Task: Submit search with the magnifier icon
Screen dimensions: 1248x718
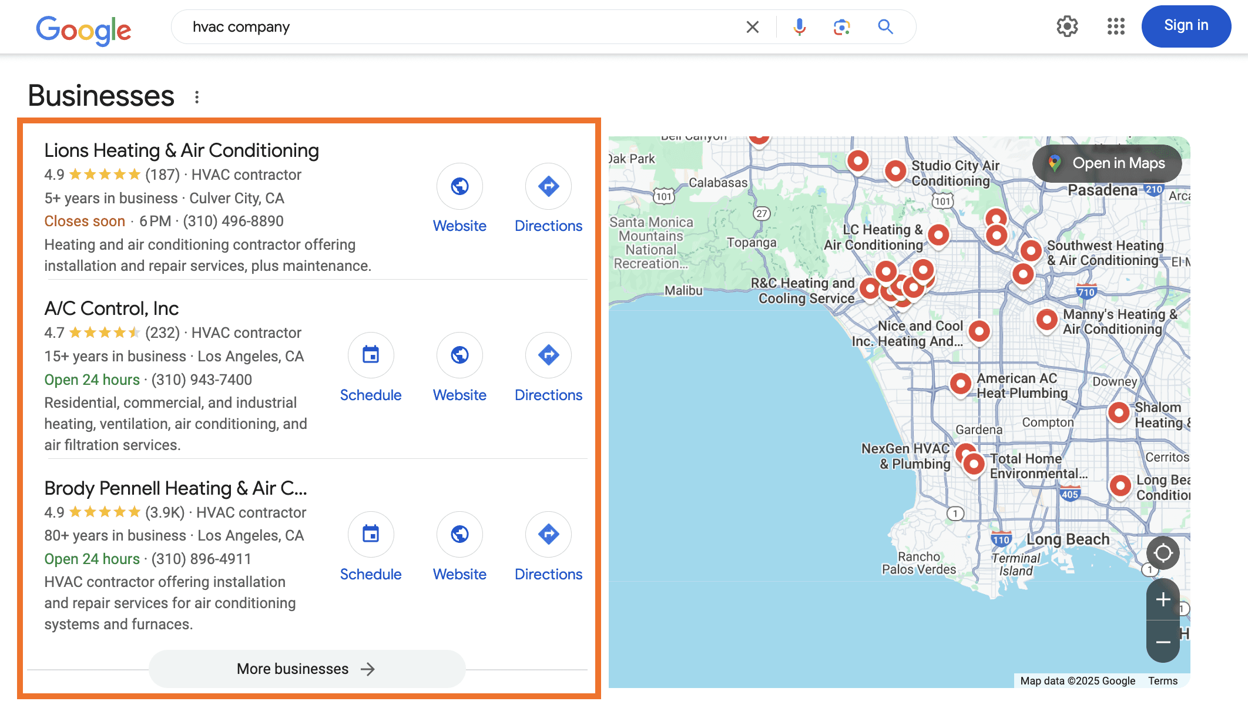Action: click(885, 27)
